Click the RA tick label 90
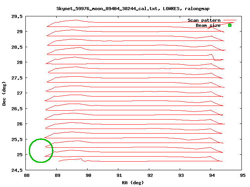This screenshot has height=187, width=250. tap(88, 175)
